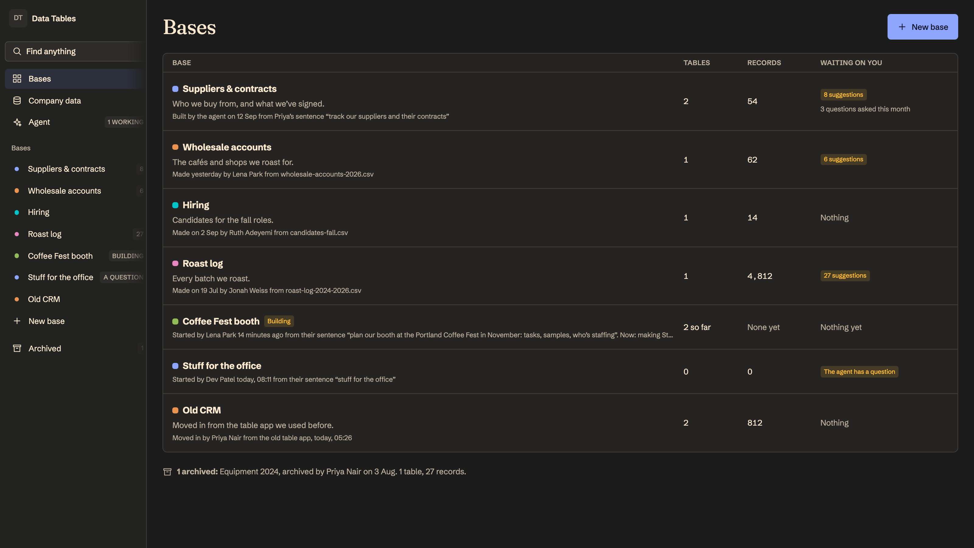Click the Agent sparkle icon
Viewport: 974px width, 548px height.
click(17, 122)
